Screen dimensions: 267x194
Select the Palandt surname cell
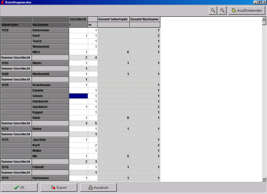[x=50, y=167]
